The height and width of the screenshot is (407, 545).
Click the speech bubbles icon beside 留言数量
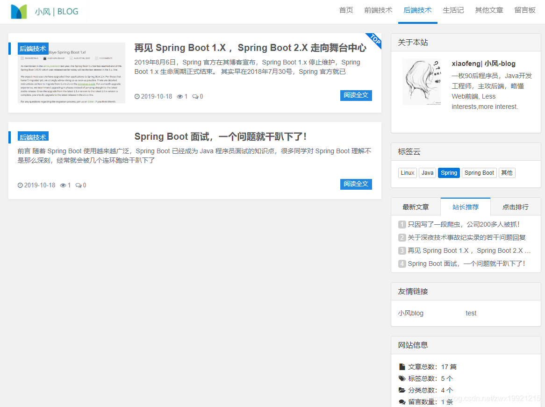[x=401, y=402]
